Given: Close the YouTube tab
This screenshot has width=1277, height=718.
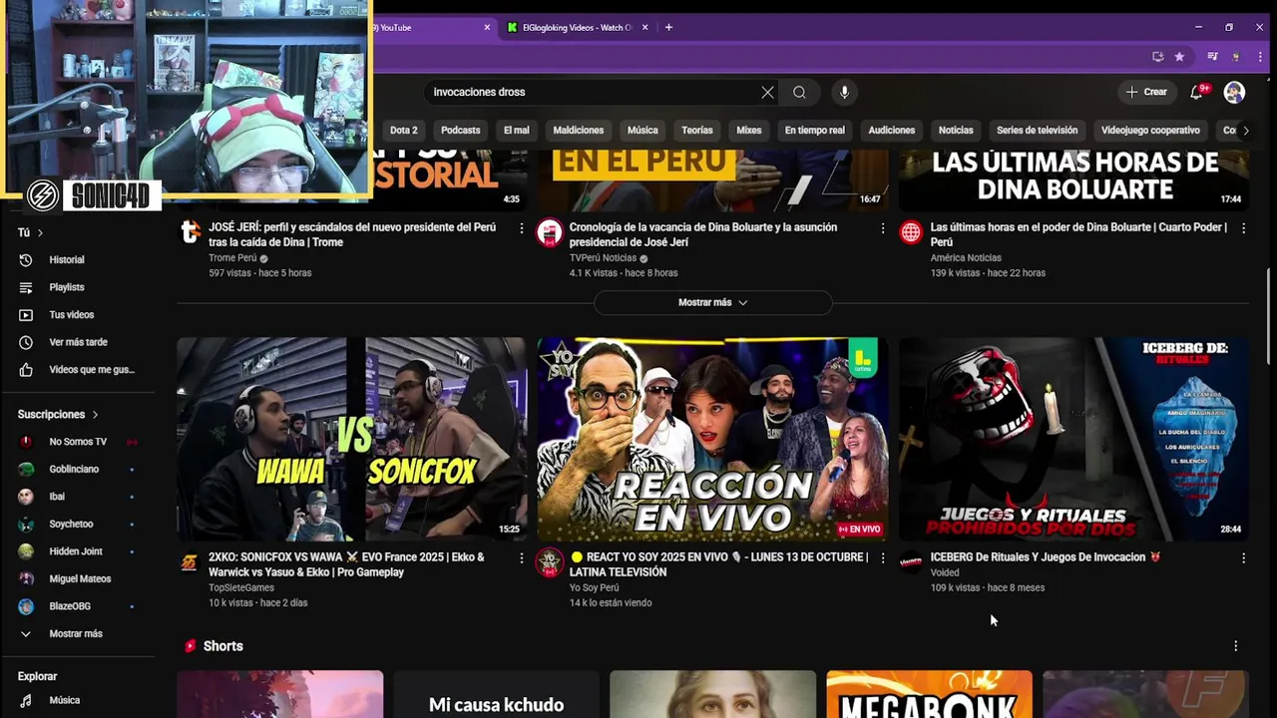Looking at the screenshot, I should coord(487,27).
